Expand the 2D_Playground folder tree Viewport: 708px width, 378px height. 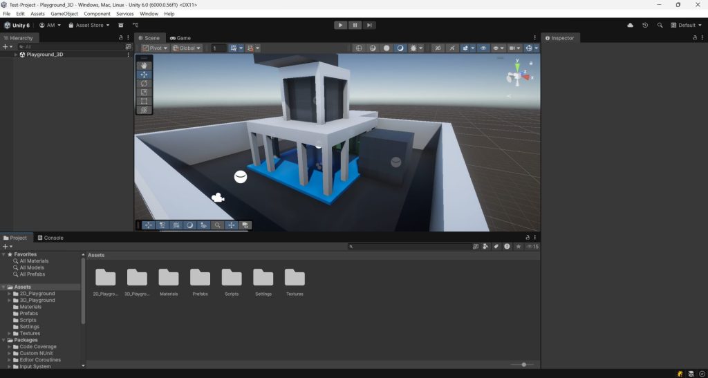pos(10,294)
